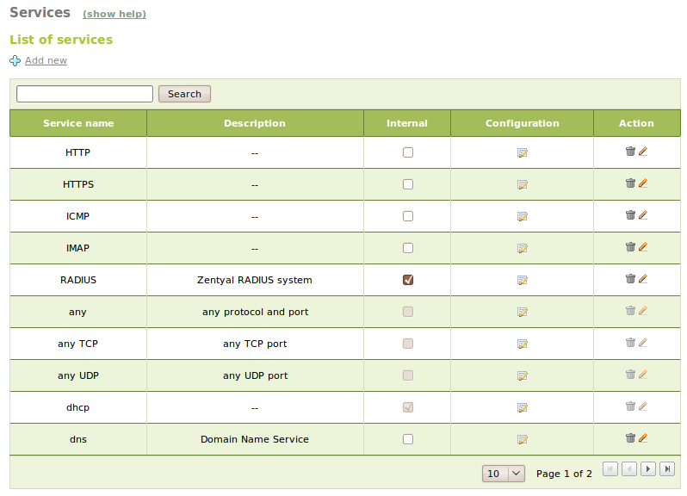The image size is (687, 496).
Task: Click the Add new link
Action: [x=46, y=60]
